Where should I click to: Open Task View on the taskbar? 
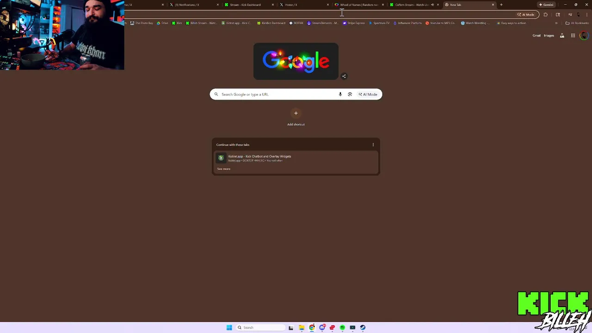point(291,327)
